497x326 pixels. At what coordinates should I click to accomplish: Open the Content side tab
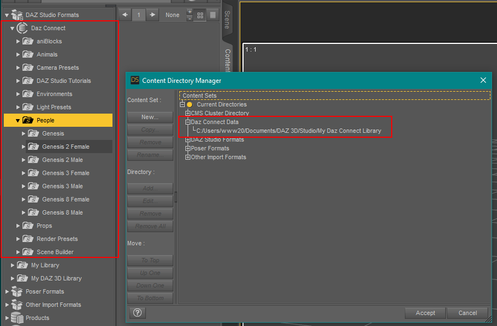(x=227, y=60)
